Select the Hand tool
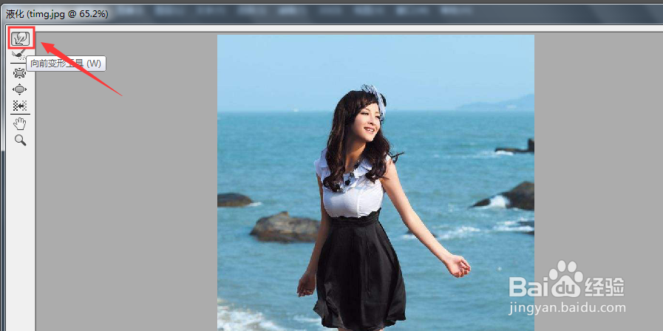The width and height of the screenshot is (663, 331). point(20,124)
